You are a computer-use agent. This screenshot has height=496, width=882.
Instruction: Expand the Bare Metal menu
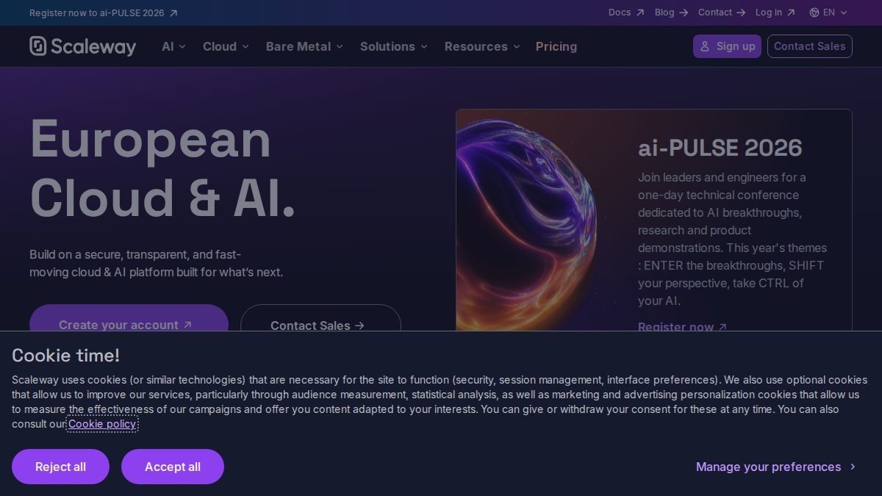point(304,46)
